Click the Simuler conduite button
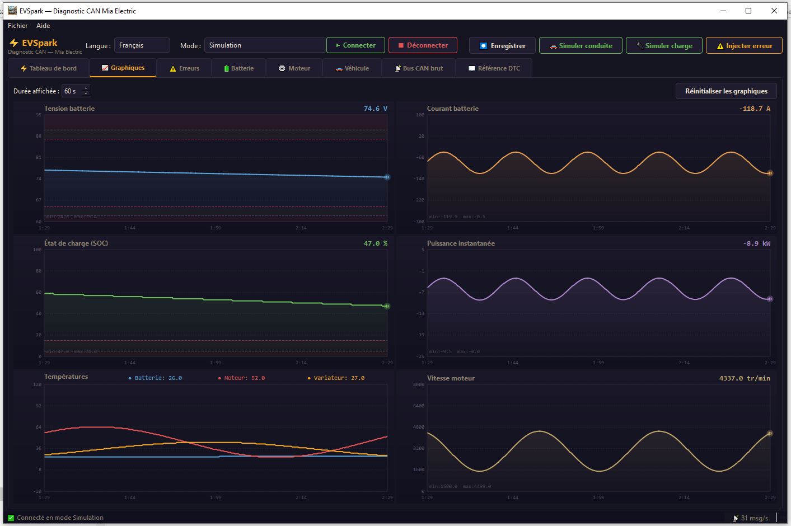The image size is (791, 526). [x=581, y=46]
